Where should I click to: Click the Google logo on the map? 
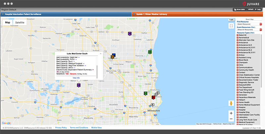[6, 123]
